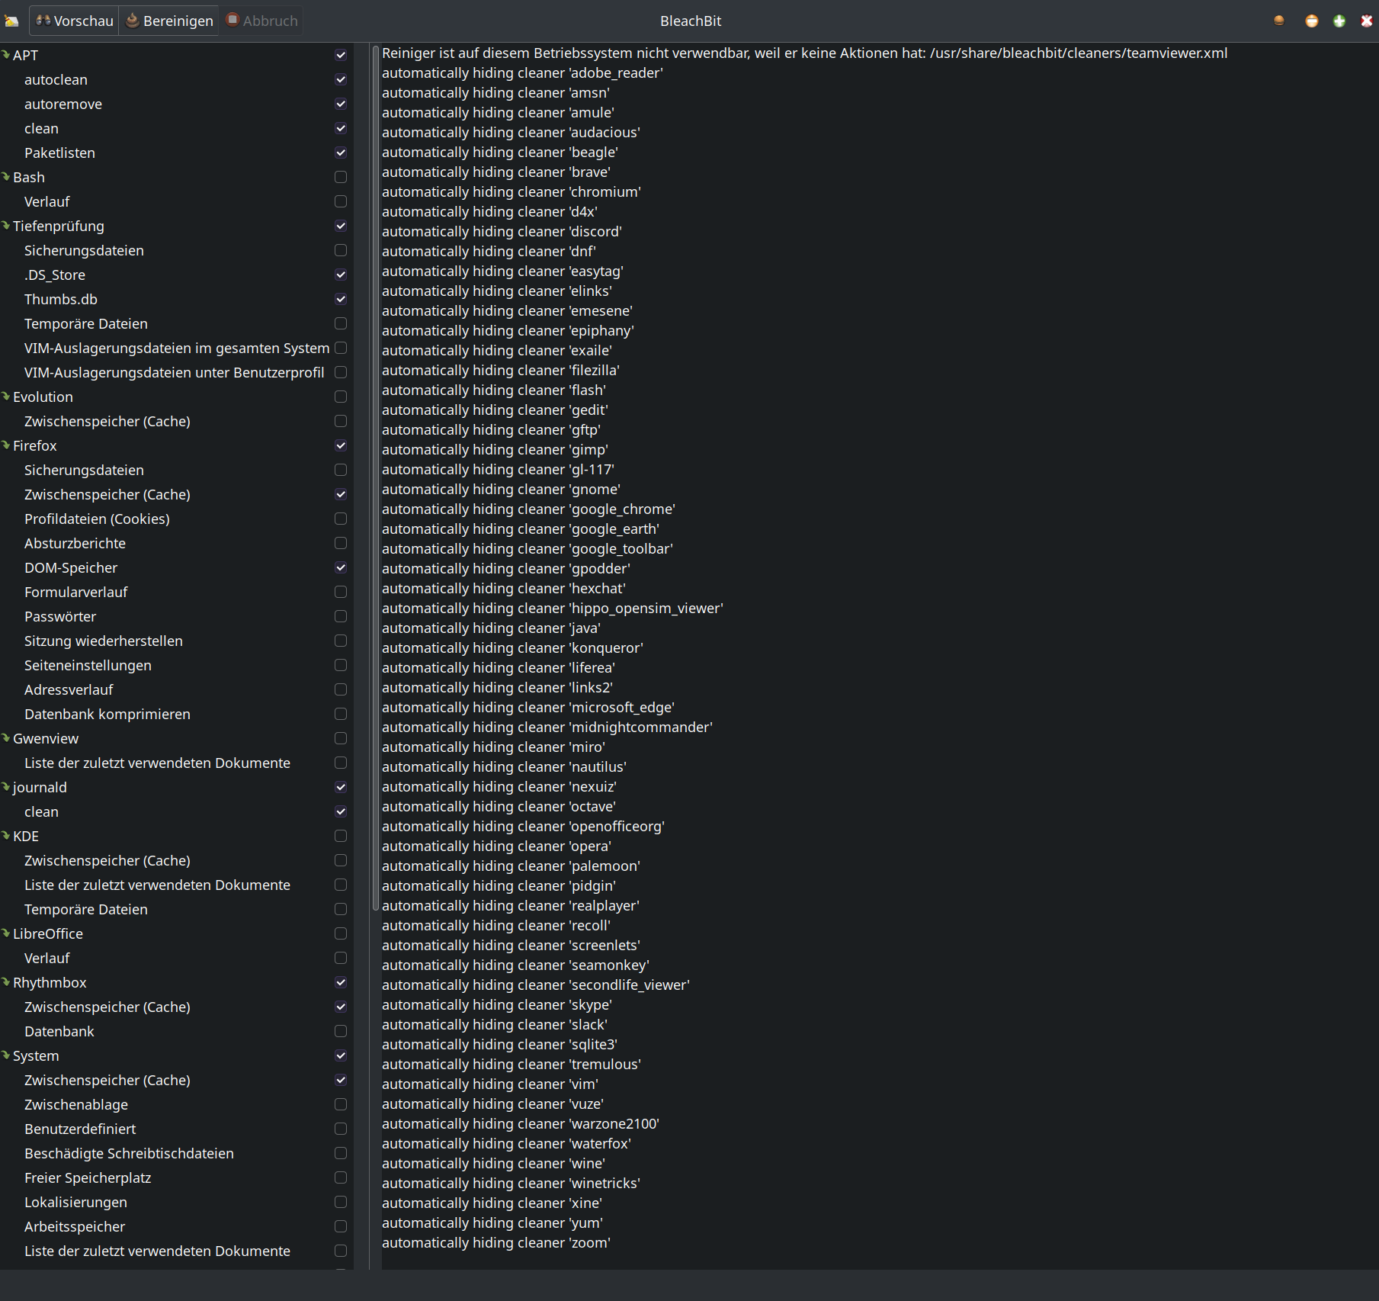Collapse the Firefox tree expander

(6, 445)
